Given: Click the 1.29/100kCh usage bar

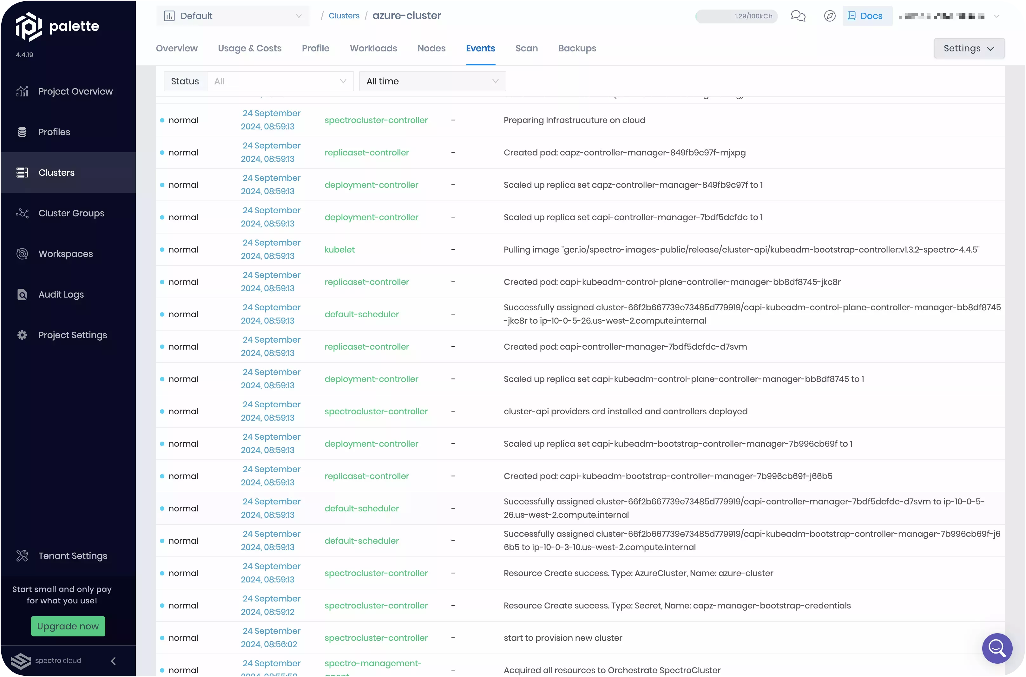Looking at the screenshot, I should [x=736, y=16].
